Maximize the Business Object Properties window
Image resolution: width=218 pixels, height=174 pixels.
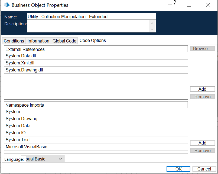(x=189, y=5)
